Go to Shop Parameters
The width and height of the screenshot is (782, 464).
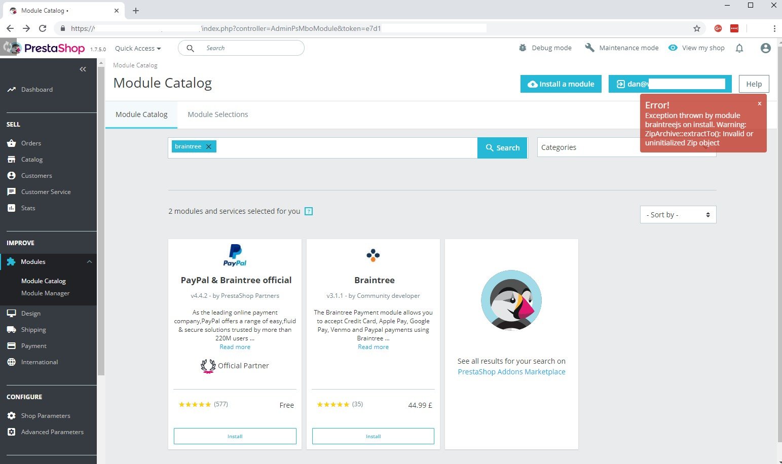46,416
